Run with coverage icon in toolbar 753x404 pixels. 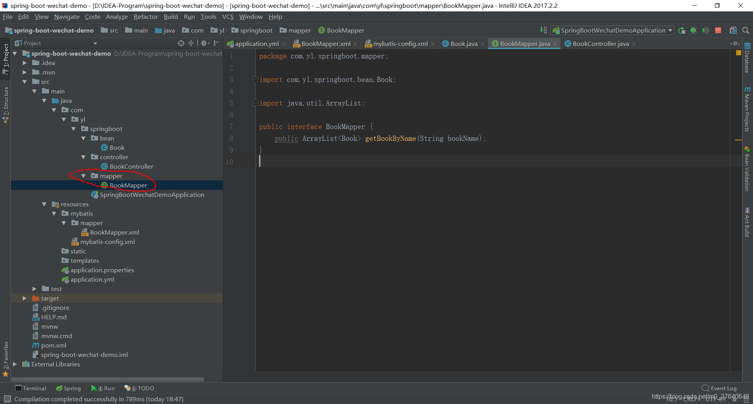click(x=706, y=30)
